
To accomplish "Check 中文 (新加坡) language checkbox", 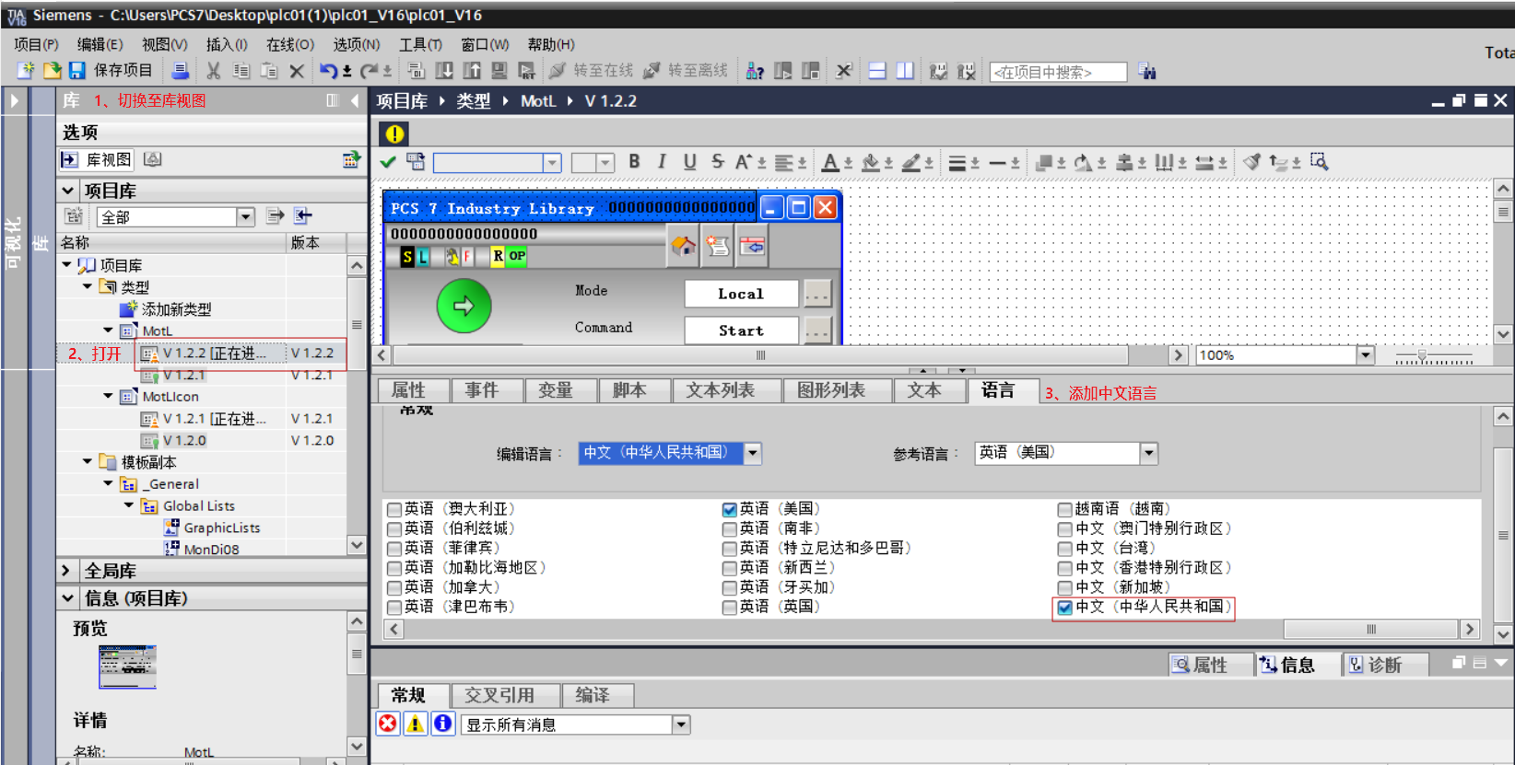I will click(1065, 587).
